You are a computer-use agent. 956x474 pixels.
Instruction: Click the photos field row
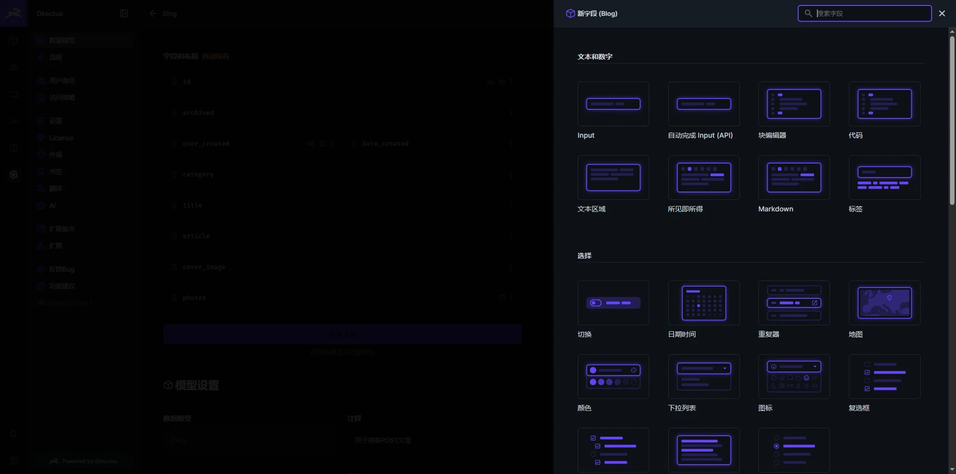(342, 298)
